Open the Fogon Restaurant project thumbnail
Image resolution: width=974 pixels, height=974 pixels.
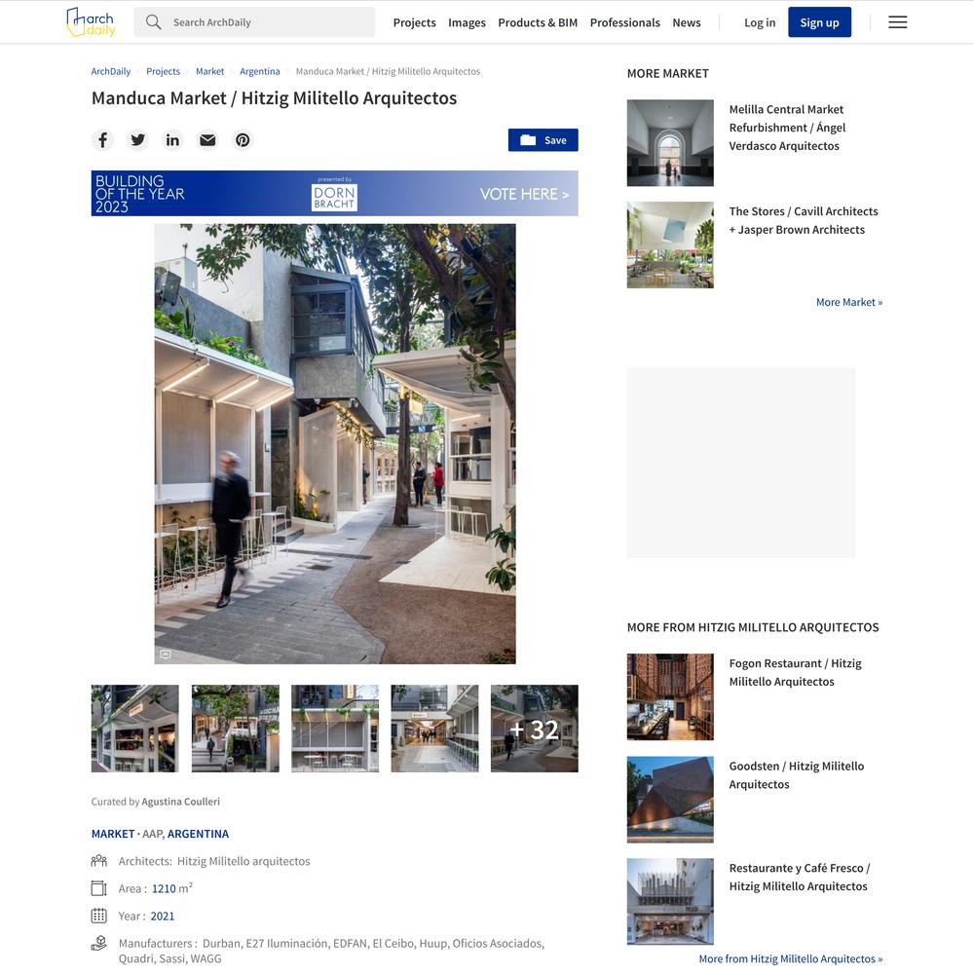[670, 697]
